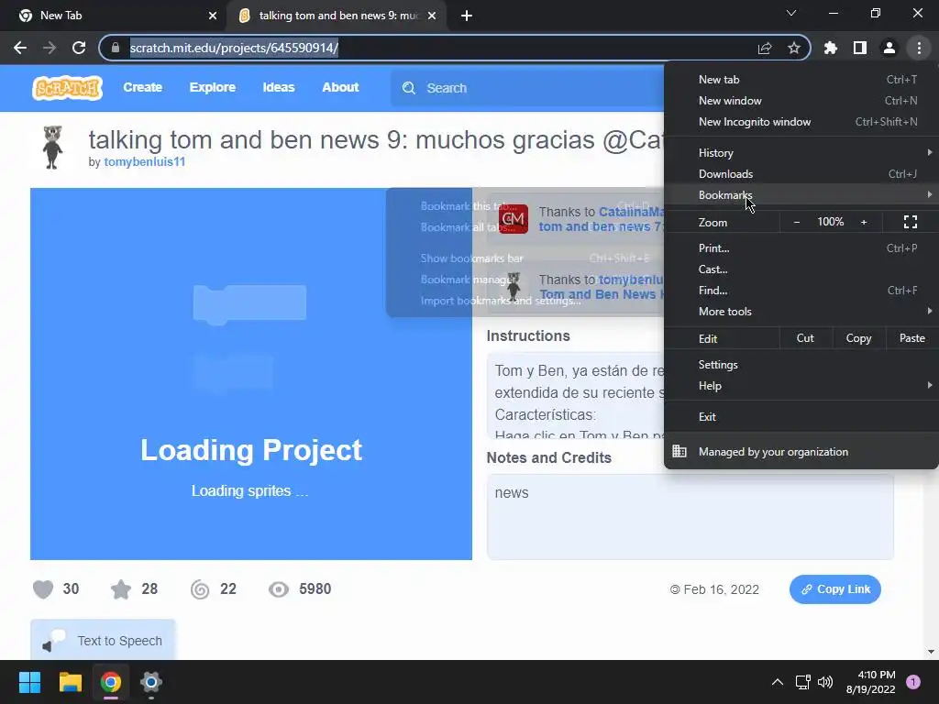Click the network tray icon
939x704 pixels.
(802, 682)
